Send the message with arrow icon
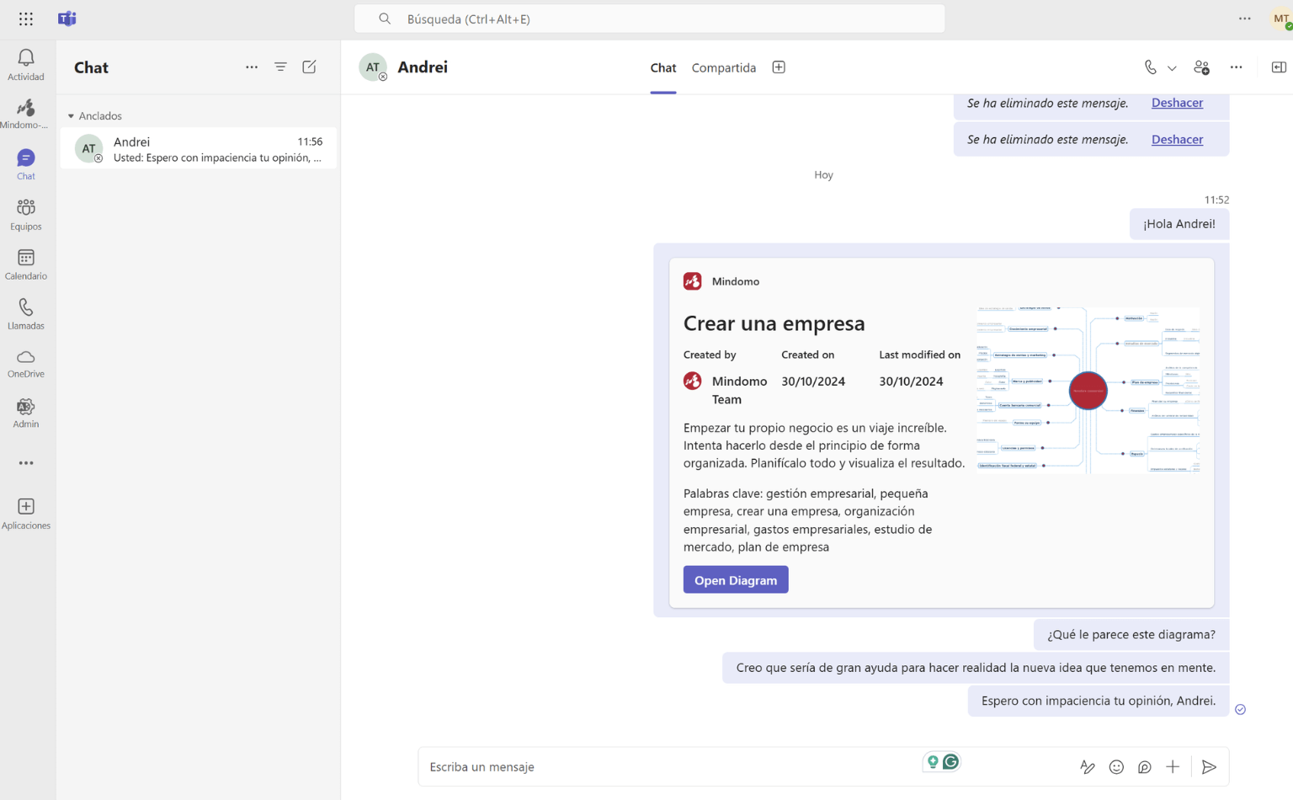The image size is (1293, 800). point(1209,766)
